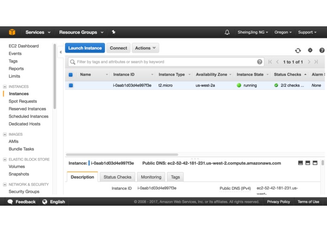Click the language globe icon
This screenshot has width=327, height=232.
point(45,201)
